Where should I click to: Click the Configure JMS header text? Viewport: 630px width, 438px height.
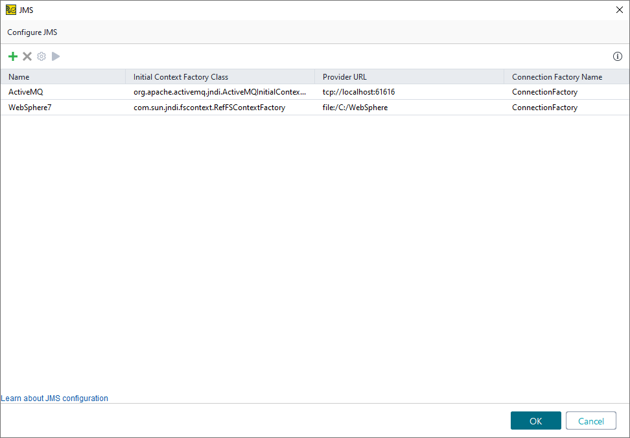click(31, 32)
